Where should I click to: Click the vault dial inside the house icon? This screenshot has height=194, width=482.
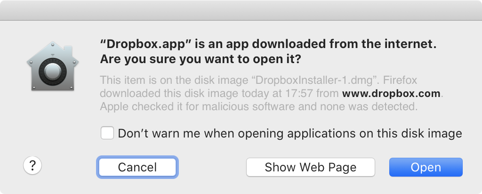(x=50, y=74)
